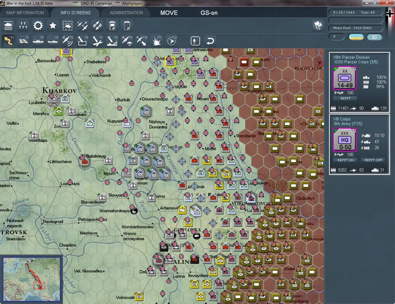Open the screen with two opposing arrows
395x304 pixels.
coord(97,25)
